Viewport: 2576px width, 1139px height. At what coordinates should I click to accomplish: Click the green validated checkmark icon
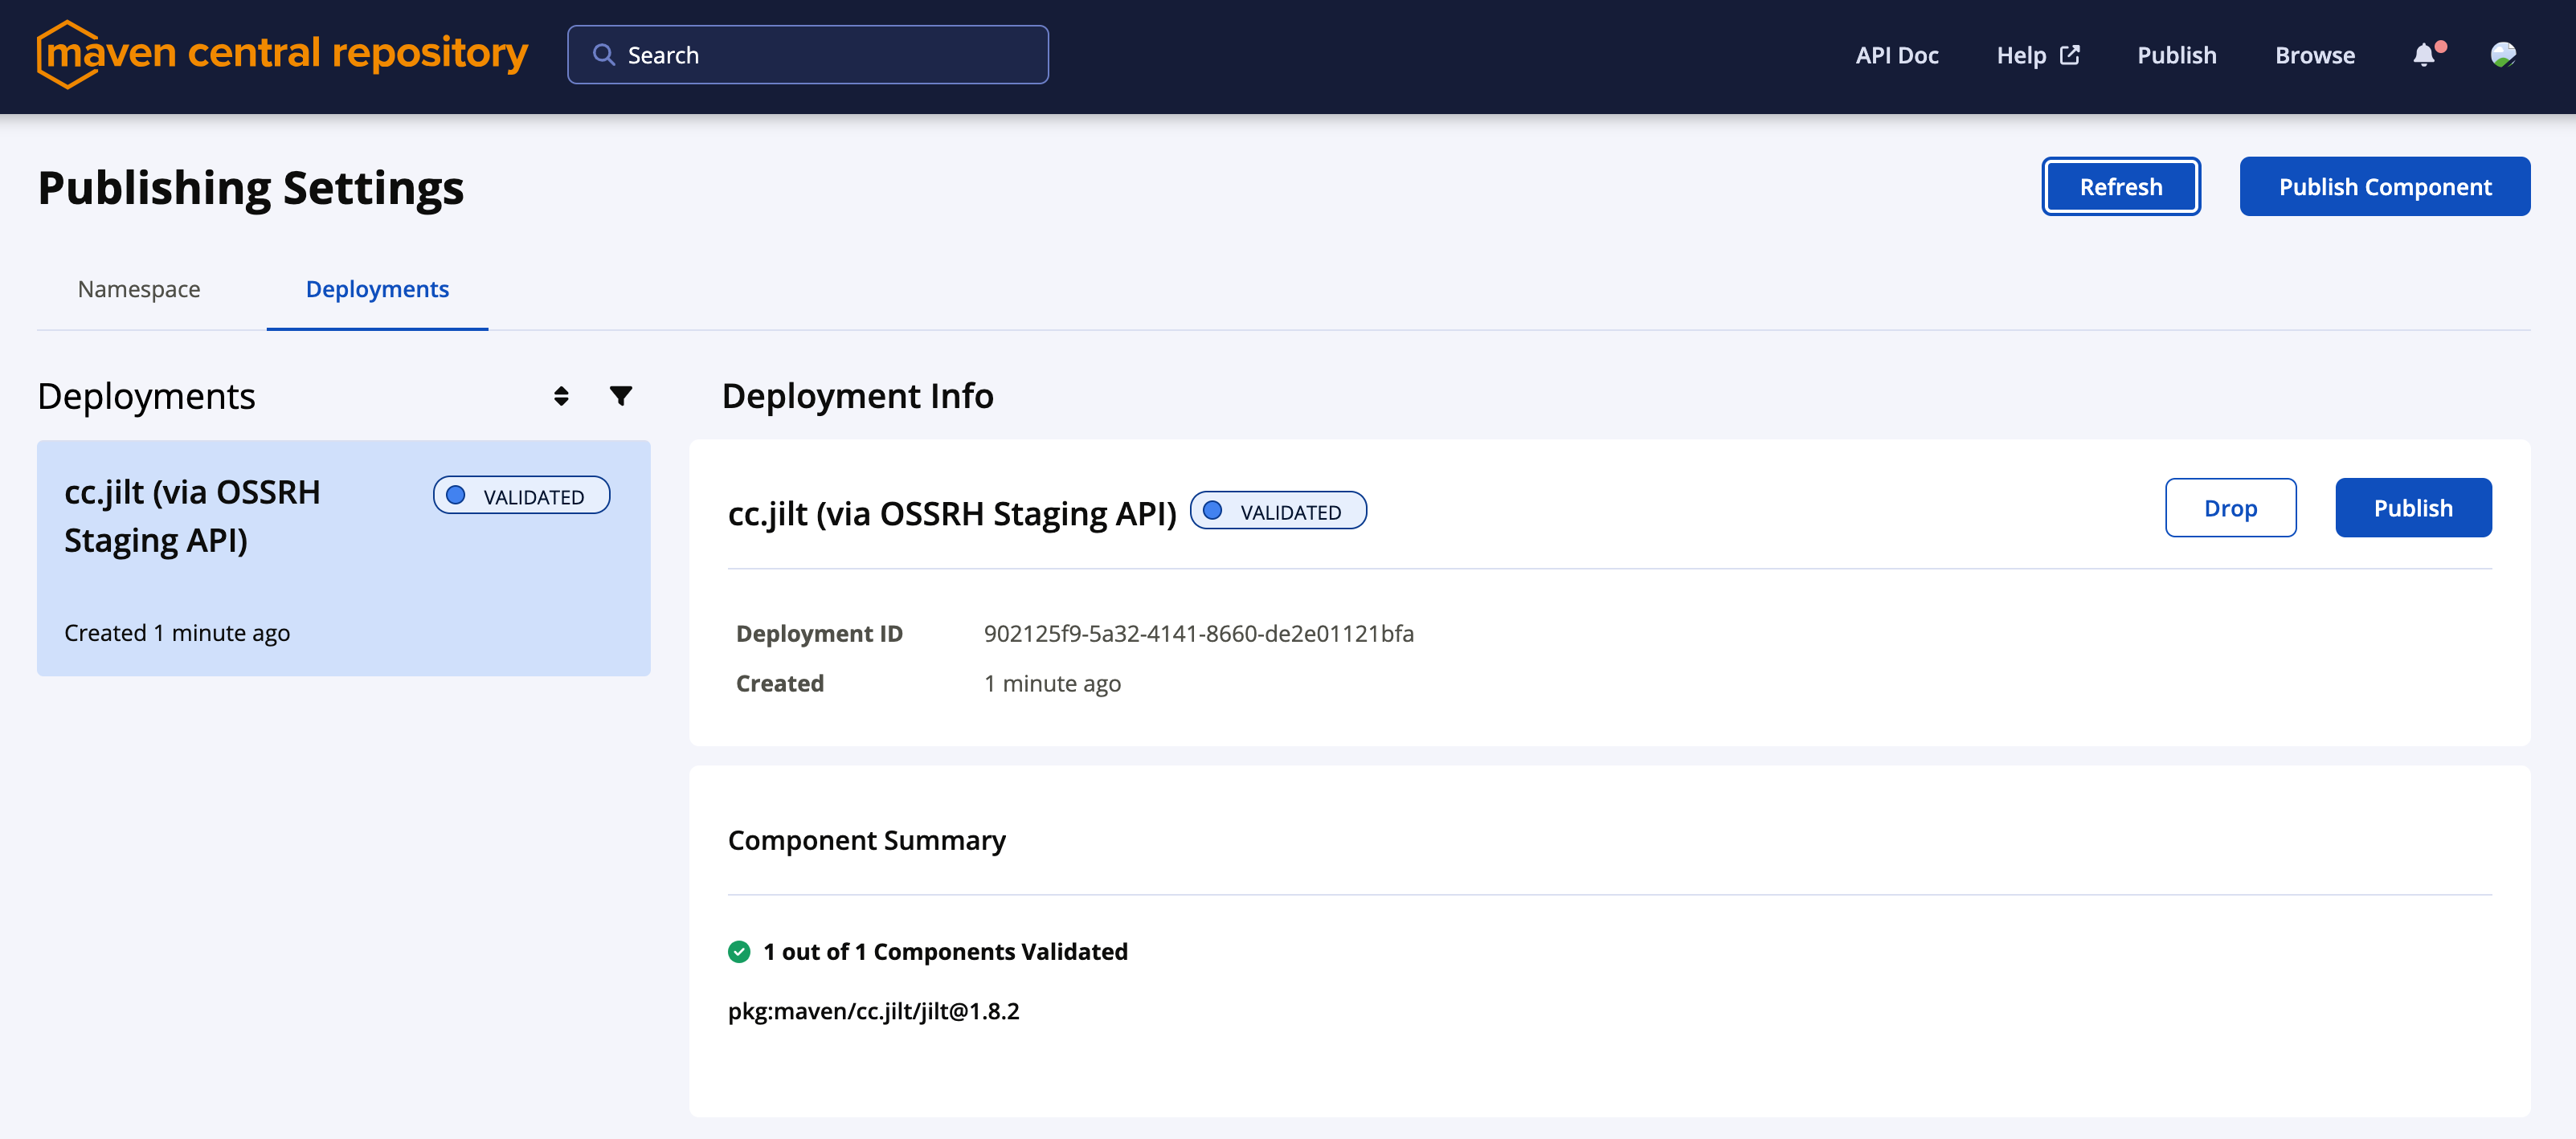point(739,951)
